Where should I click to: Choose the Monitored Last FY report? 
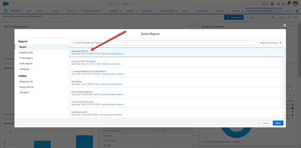[x=176, y=113]
